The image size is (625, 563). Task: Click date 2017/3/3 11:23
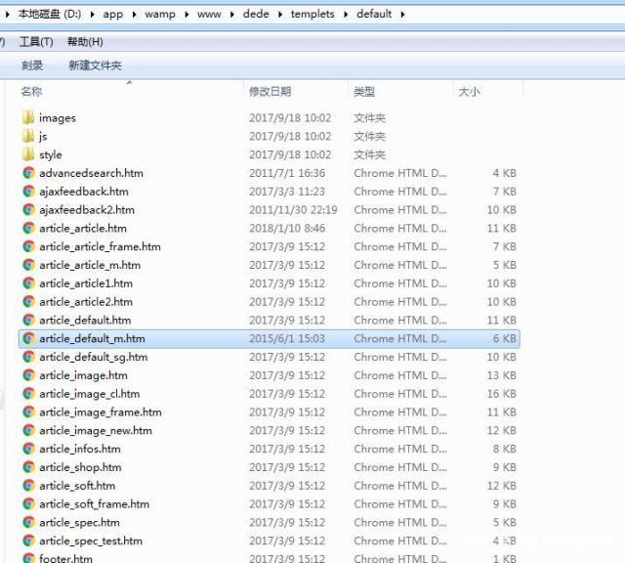287,192
